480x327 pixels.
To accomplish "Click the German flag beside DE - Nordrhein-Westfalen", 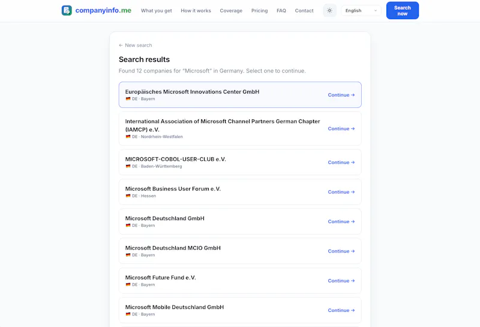I will point(128,137).
